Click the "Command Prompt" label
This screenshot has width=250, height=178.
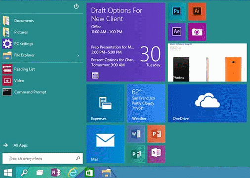click(30, 92)
